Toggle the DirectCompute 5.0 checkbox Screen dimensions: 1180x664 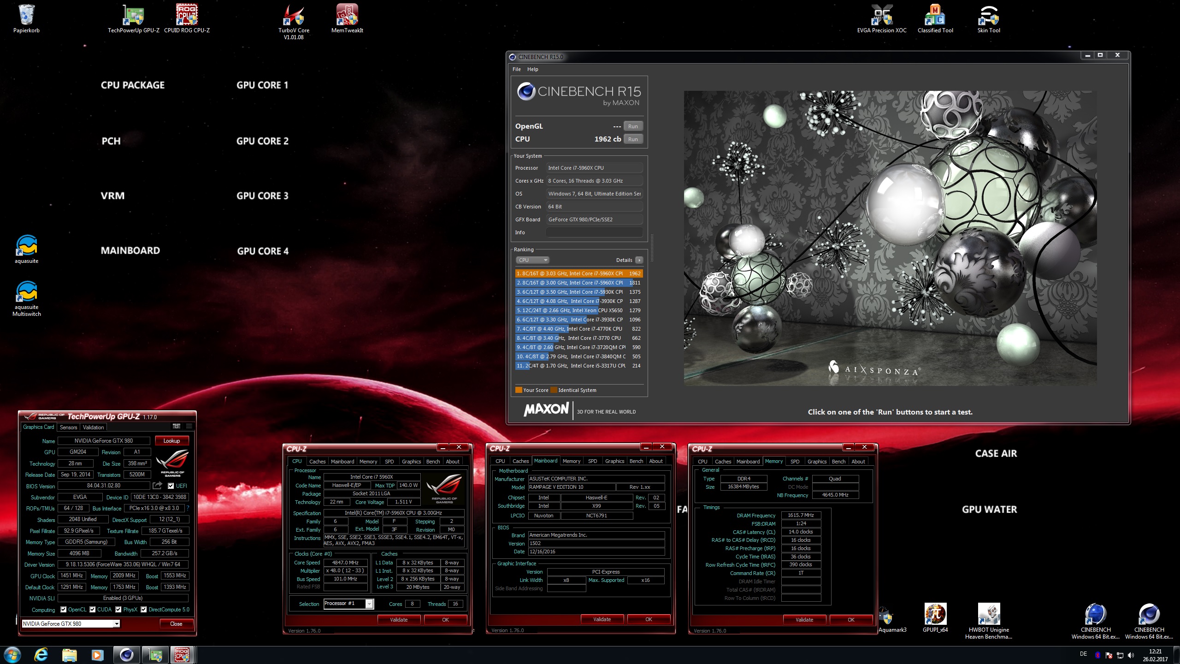click(144, 610)
